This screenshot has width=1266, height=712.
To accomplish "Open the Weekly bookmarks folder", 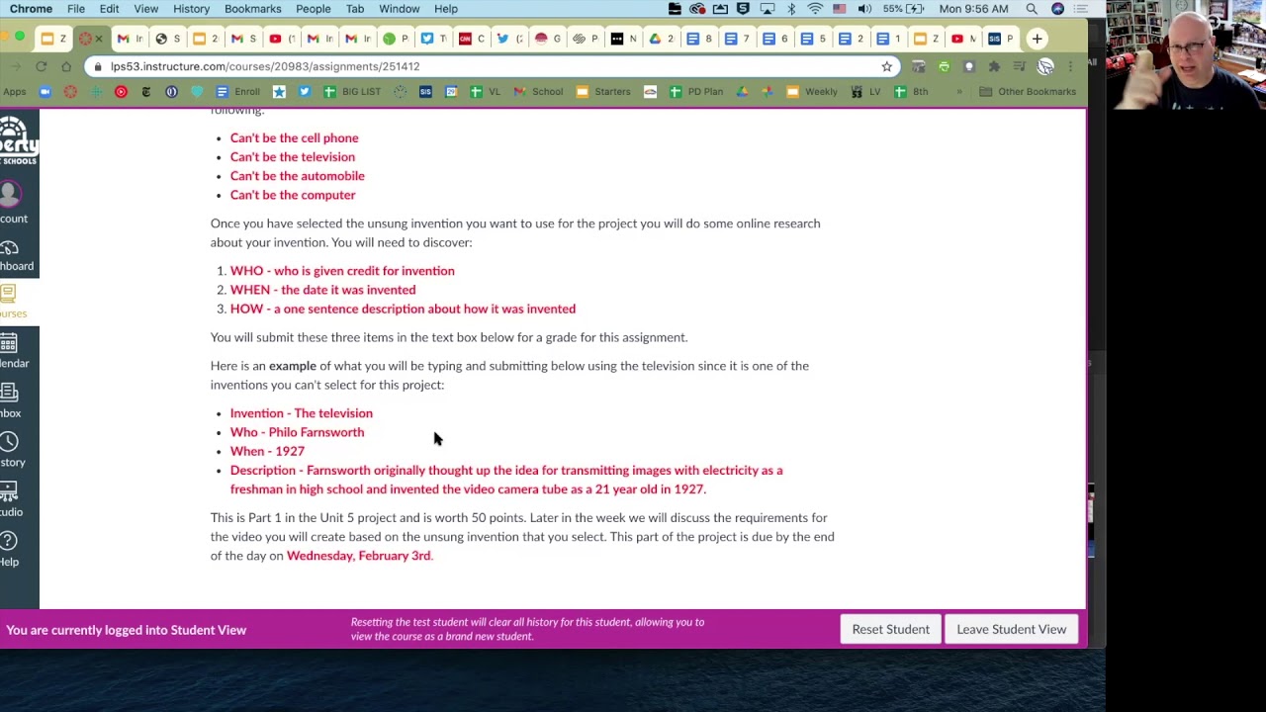I will tap(812, 91).
